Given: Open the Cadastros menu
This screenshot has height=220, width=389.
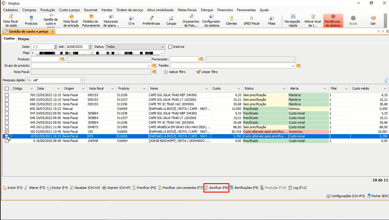Looking at the screenshot, I should point(11,10).
